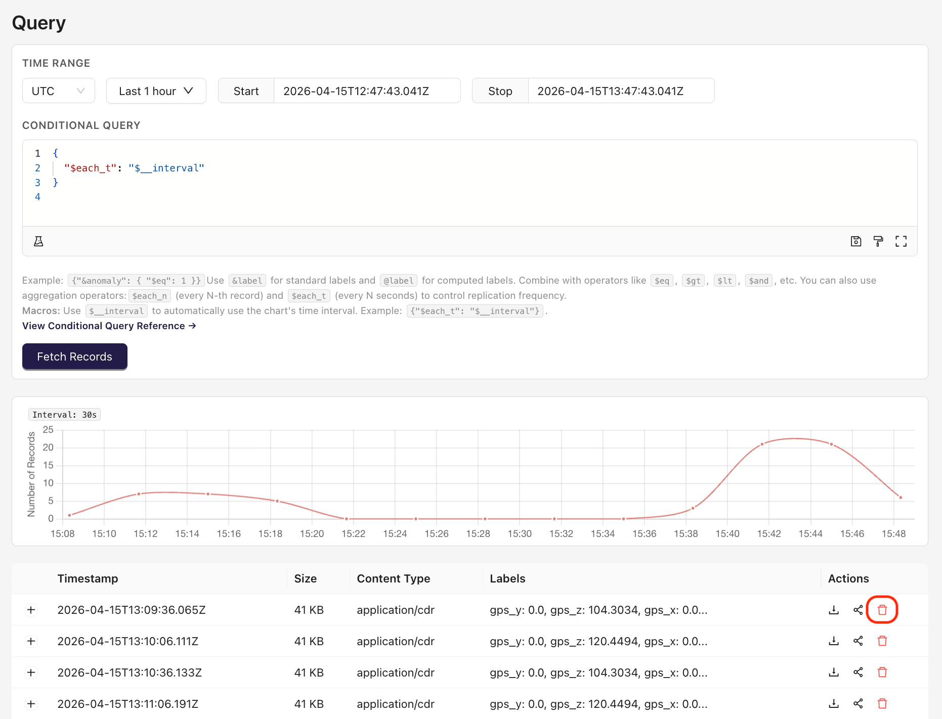The height and width of the screenshot is (719, 942).
Task: Expand the 13:09:36.065Z row
Action: click(x=31, y=610)
